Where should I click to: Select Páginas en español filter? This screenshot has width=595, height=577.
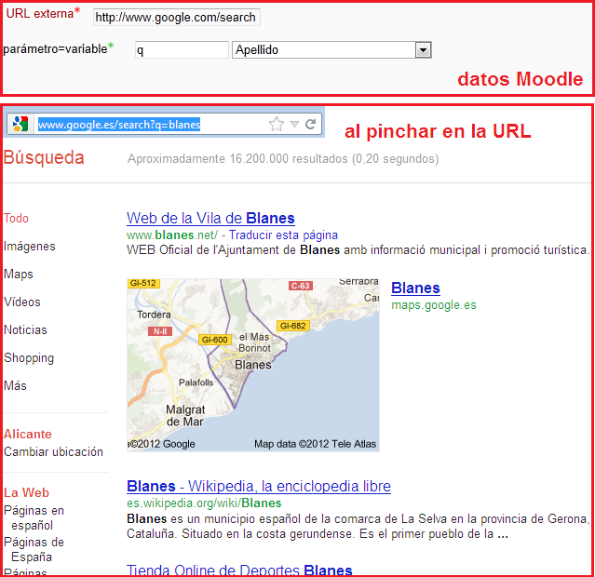34,517
